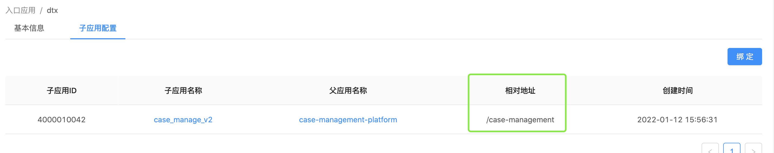The image size is (774, 153).
Task: Switch to the 基本信息 tab
Action: (29, 28)
